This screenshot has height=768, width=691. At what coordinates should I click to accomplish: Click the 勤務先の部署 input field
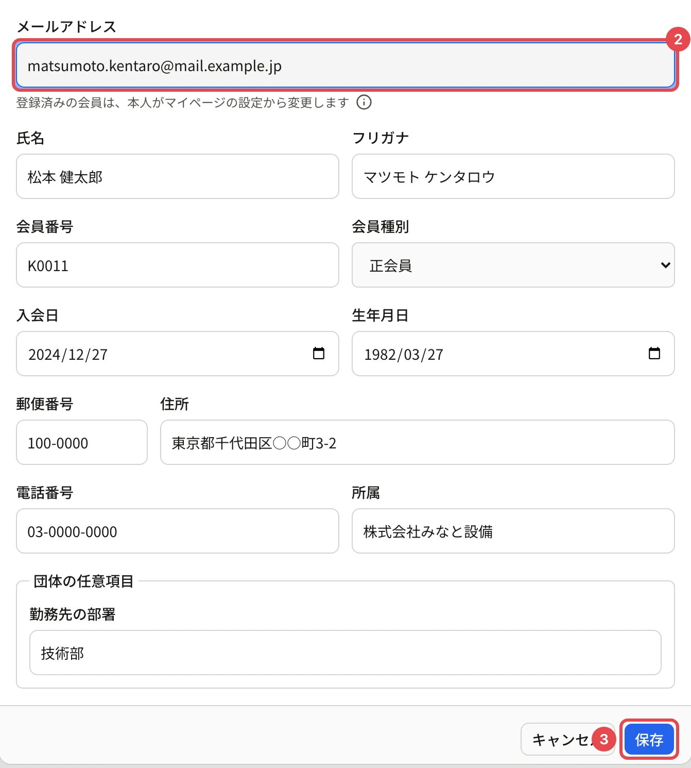pyautogui.click(x=346, y=653)
